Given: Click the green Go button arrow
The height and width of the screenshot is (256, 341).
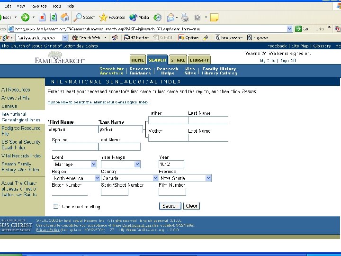Looking at the screenshot, I should 298,29.
